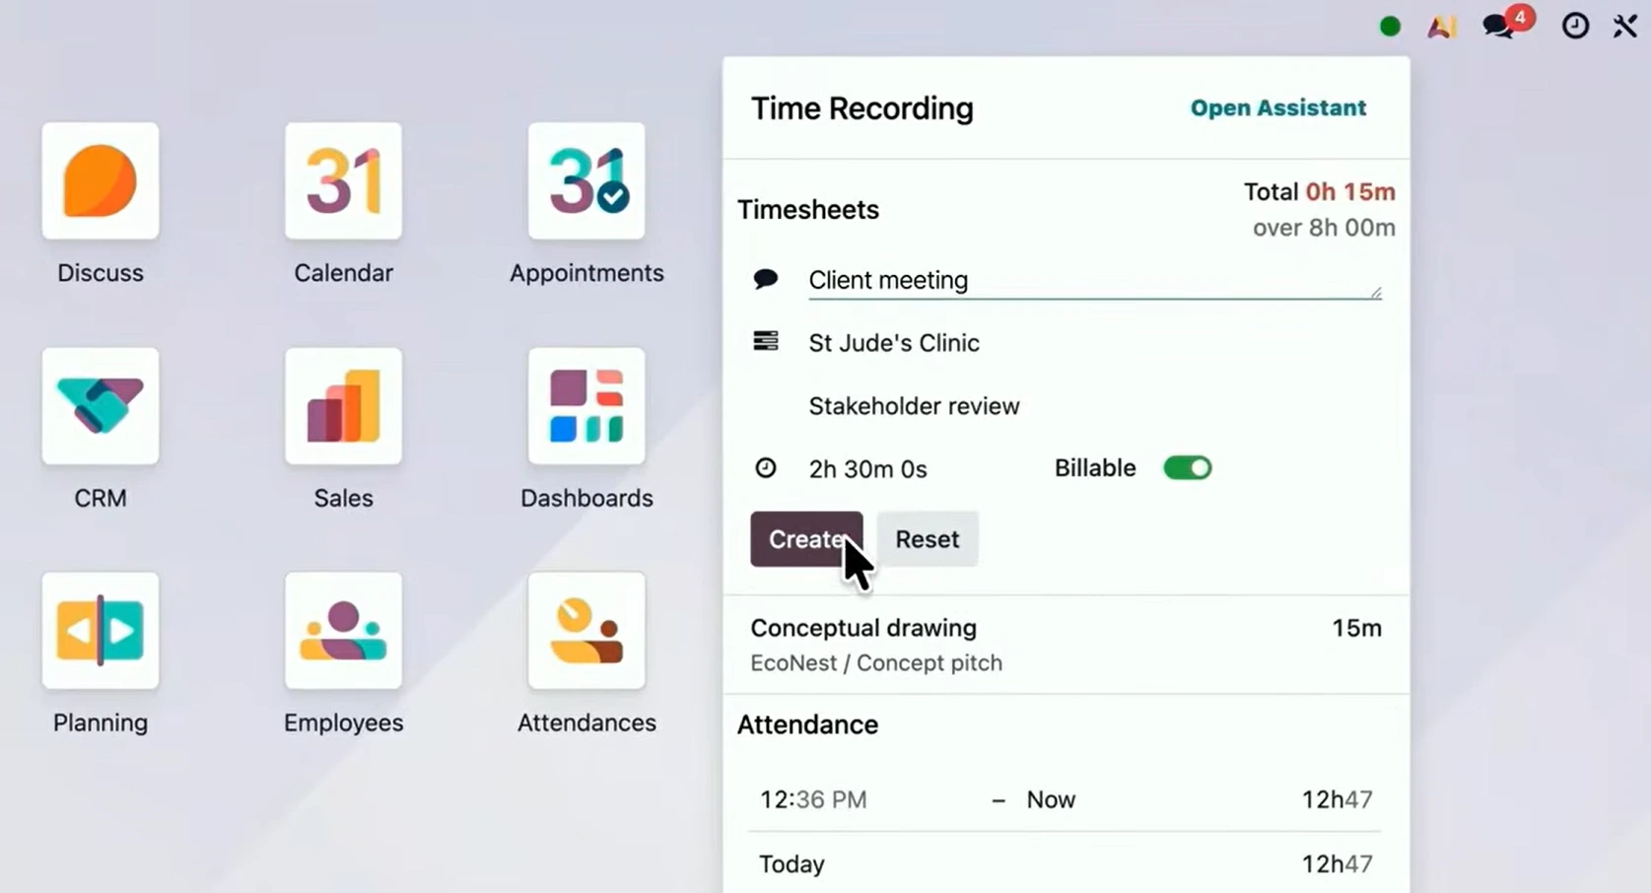Click the Open Assistant link

pos(1277,107)
